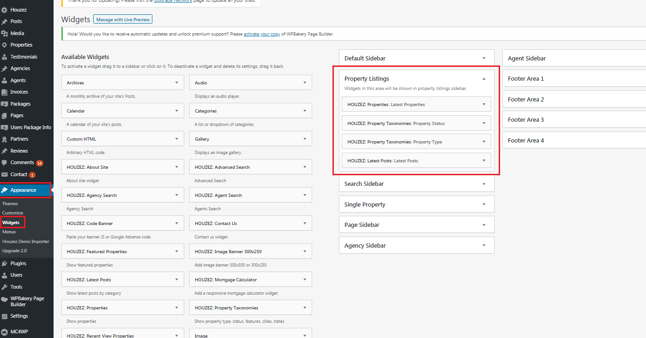The image size is (646, 338).
Task: Open the Latest Properties widget in Property Listings
Action: coord(417,104)
